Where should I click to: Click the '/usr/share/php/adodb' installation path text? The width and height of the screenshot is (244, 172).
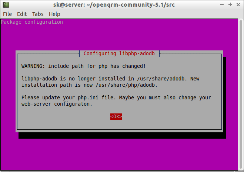click(x=127, y=85)
